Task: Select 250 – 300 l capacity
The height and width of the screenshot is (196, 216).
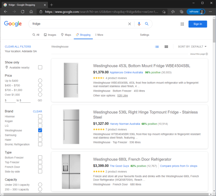Action: (x=40, y=189)
